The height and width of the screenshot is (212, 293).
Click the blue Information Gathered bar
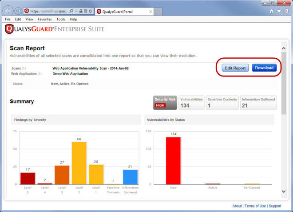click(x=130, y=177)
